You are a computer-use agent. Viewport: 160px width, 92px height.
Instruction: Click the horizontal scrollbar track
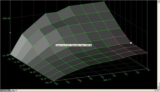(x=86, y=90)
